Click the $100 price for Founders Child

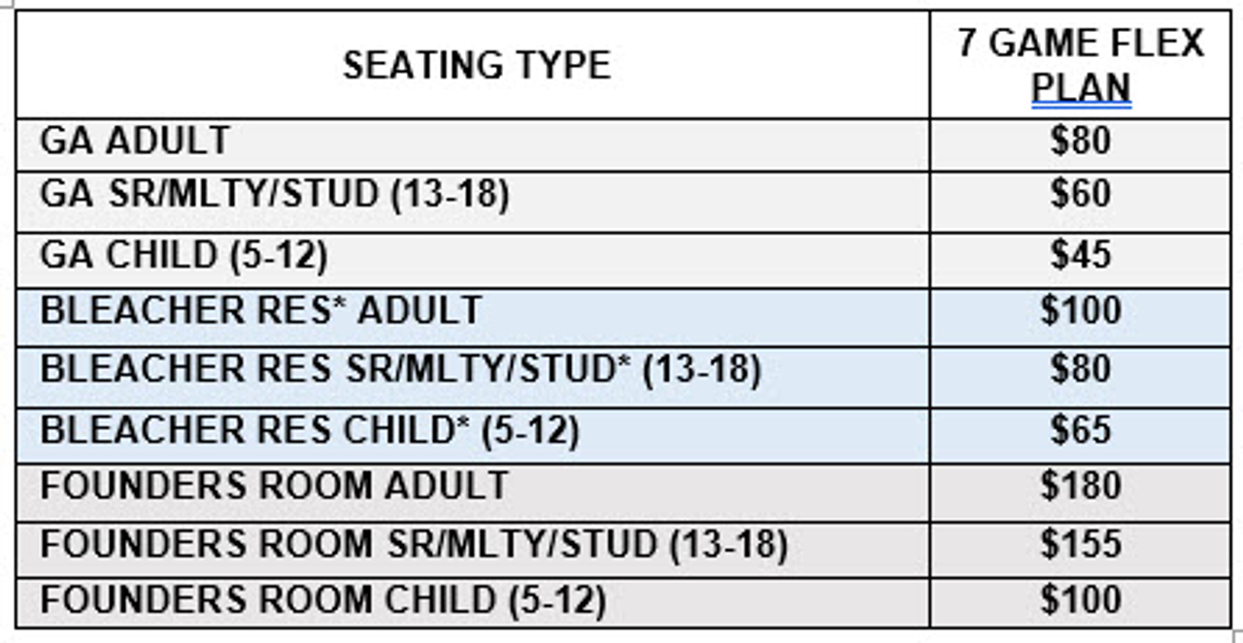(1080, 602)
